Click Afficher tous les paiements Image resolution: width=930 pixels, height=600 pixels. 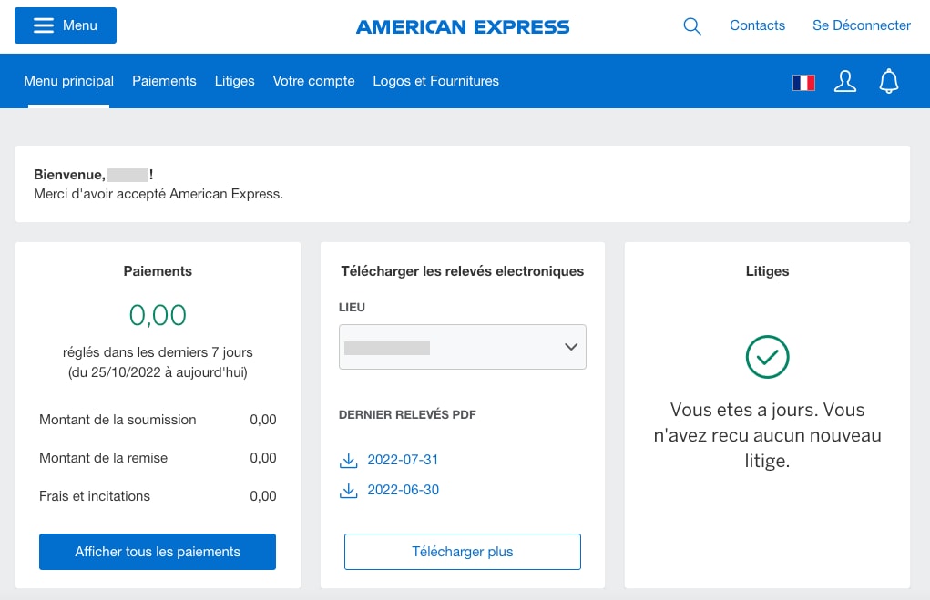click(x=157, y=552)
